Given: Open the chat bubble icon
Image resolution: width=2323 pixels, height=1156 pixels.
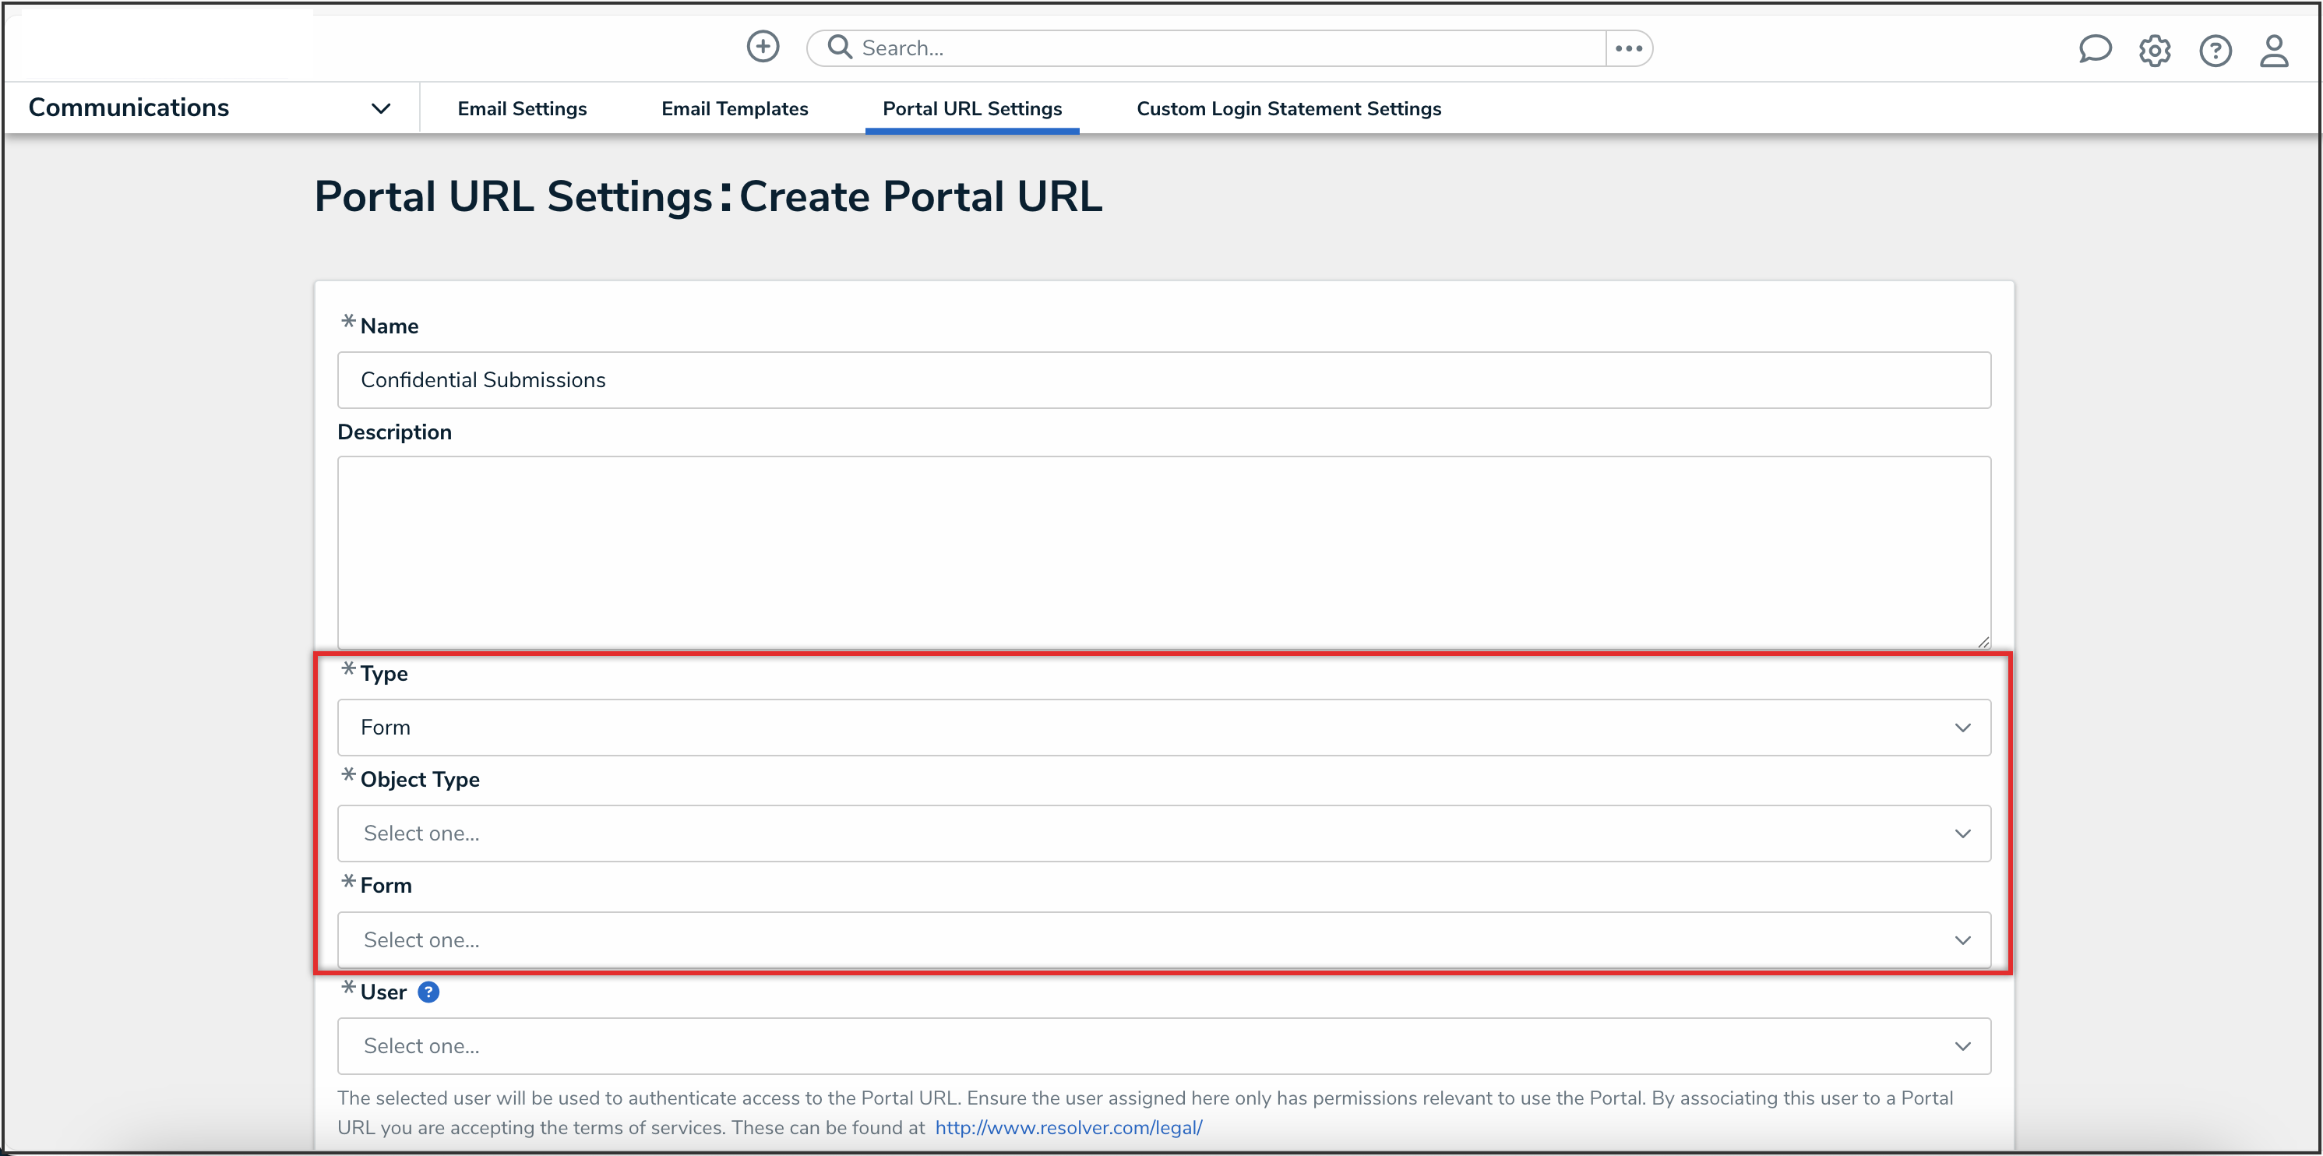Looking at the screenshot, I should tap(2094, 50).
